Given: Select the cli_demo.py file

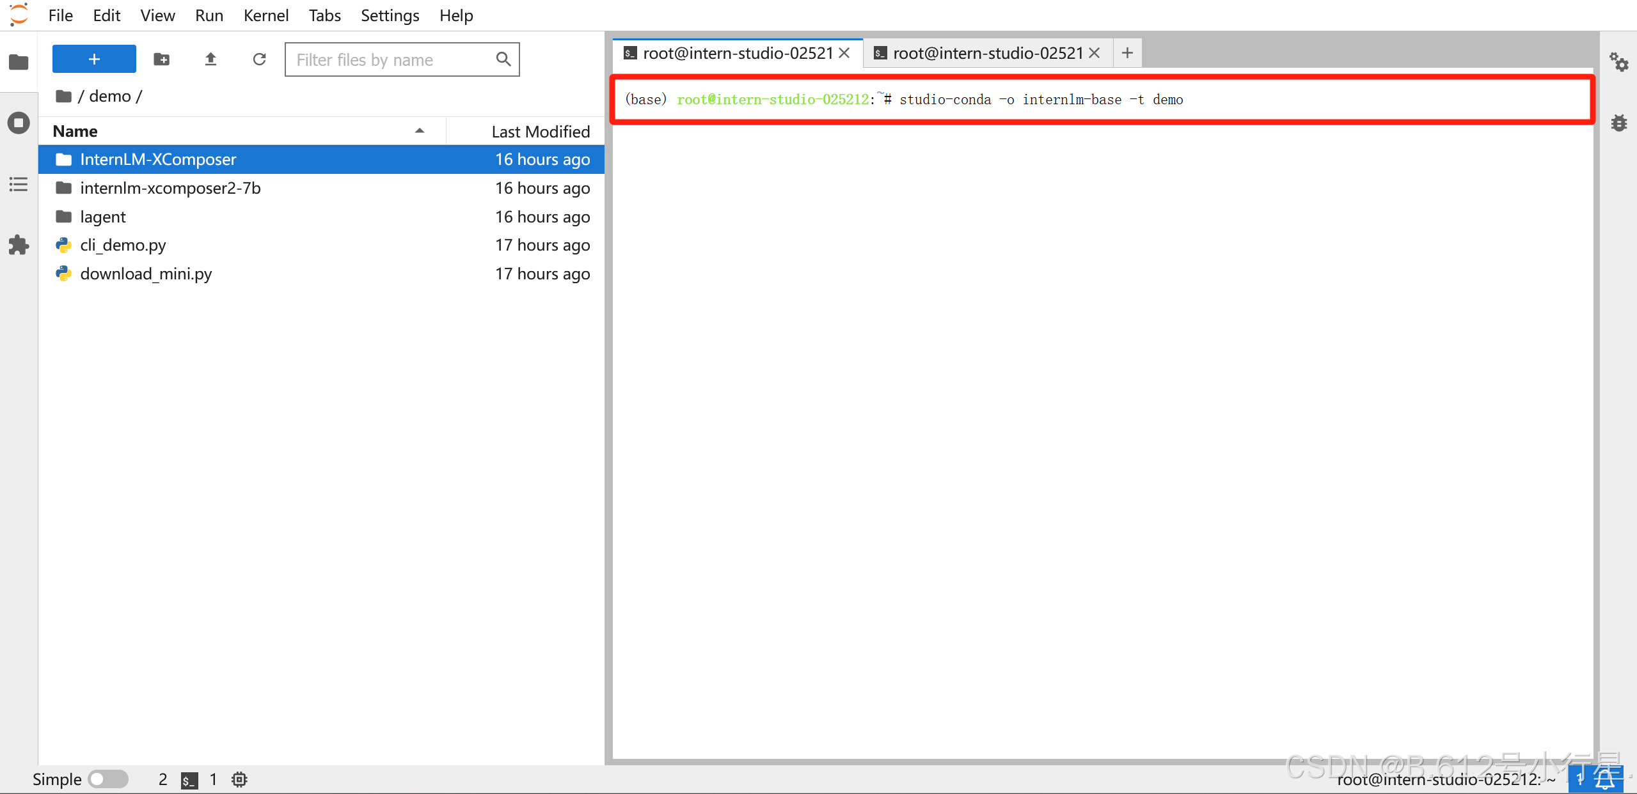Looking at the screenshot, I should click(123, 245).
